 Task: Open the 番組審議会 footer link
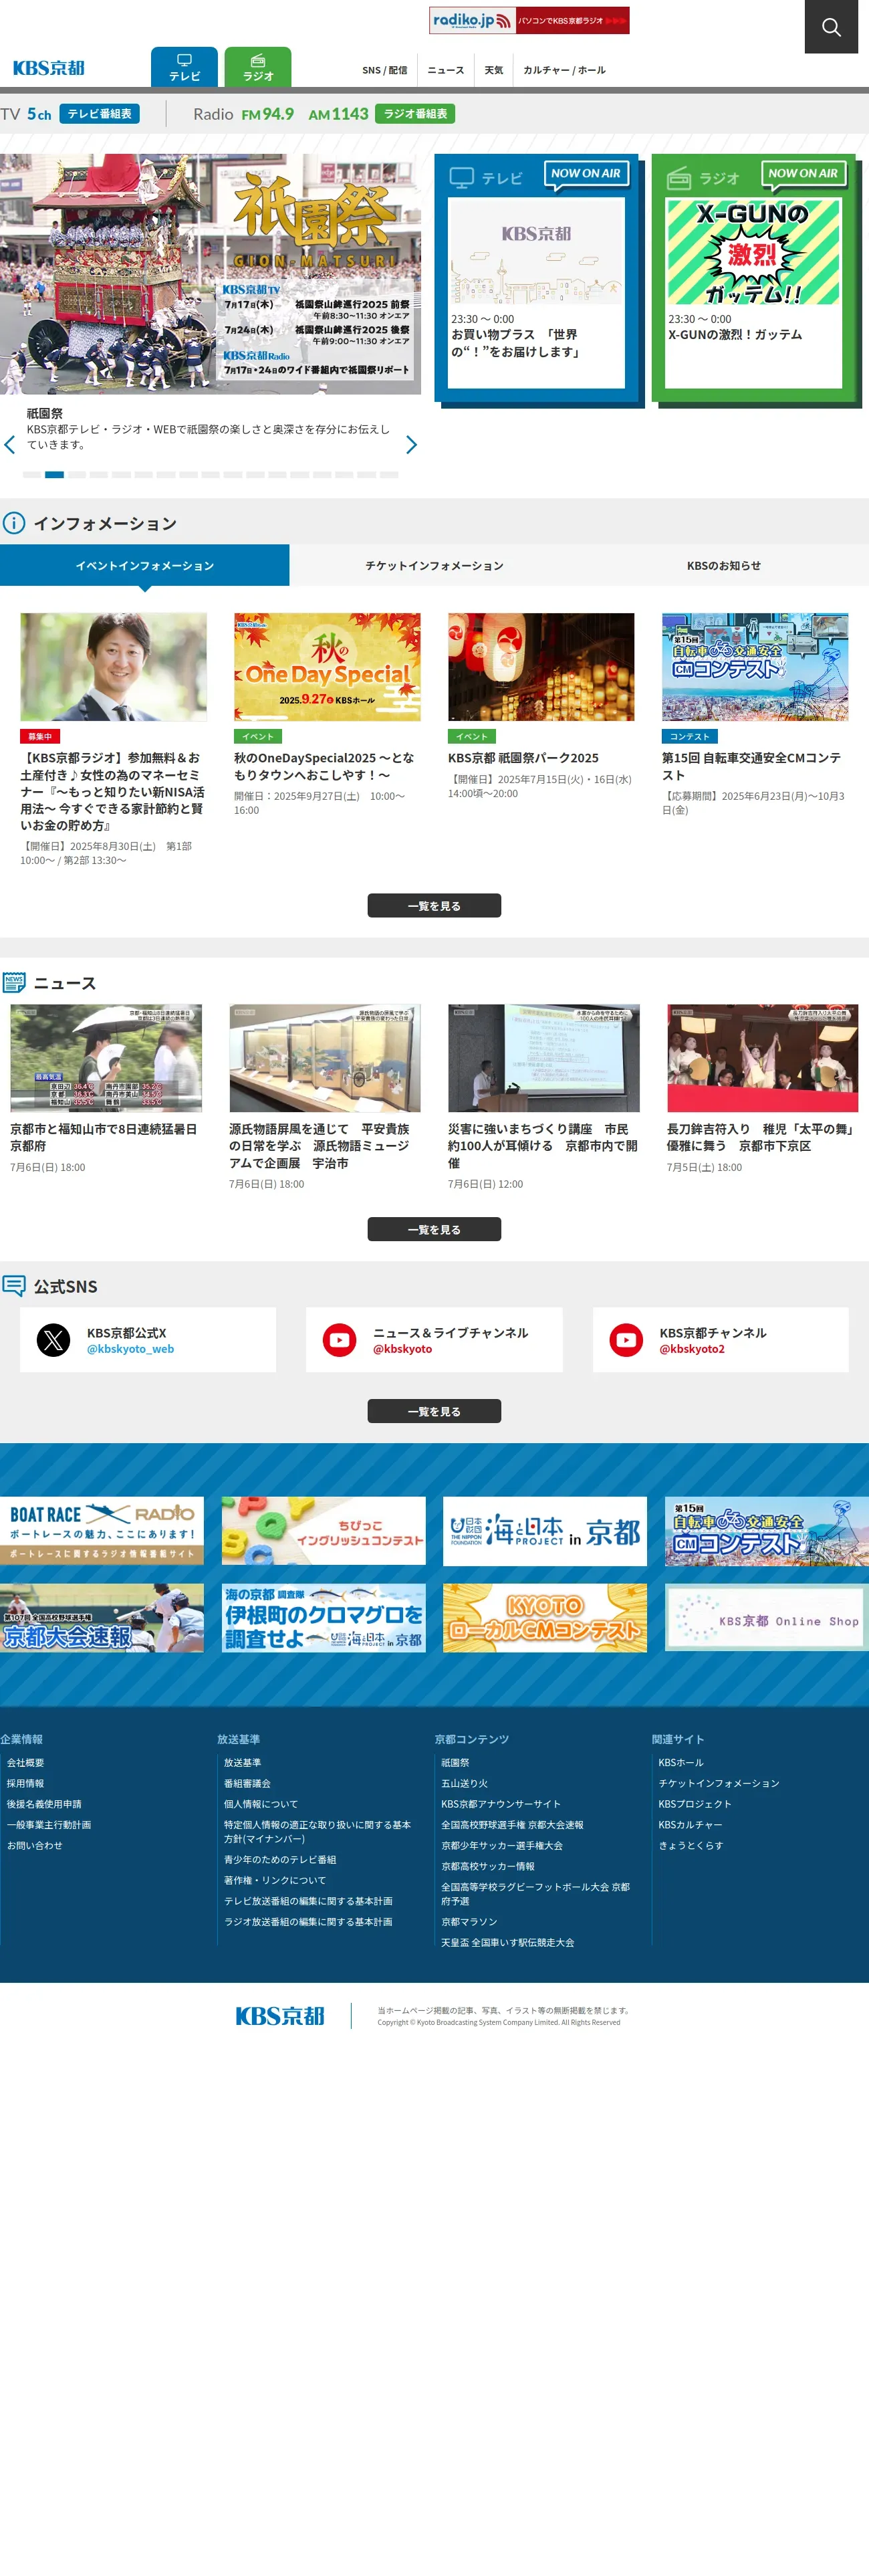tap(247, 1783)
